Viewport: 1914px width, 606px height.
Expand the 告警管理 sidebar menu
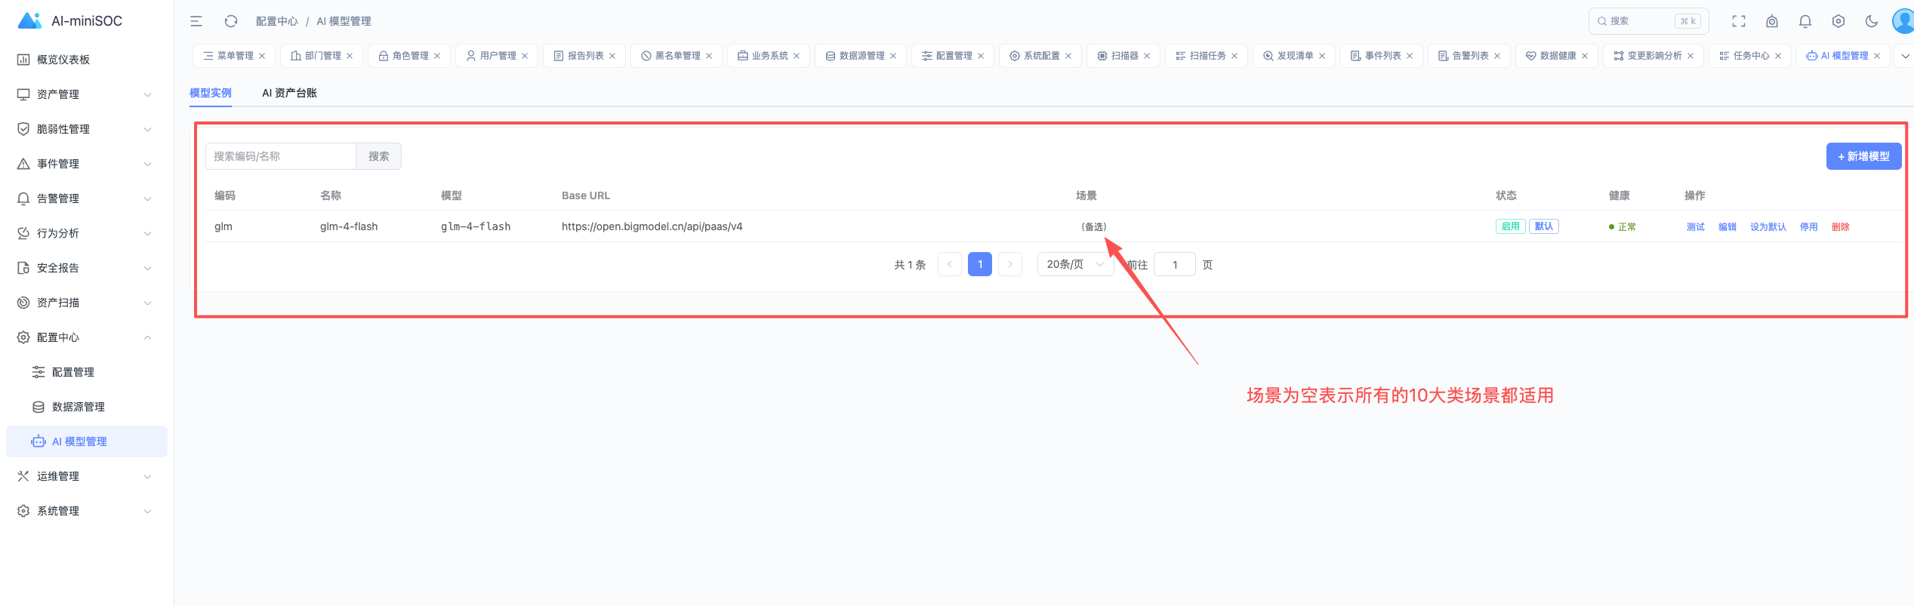coord(87,198)
